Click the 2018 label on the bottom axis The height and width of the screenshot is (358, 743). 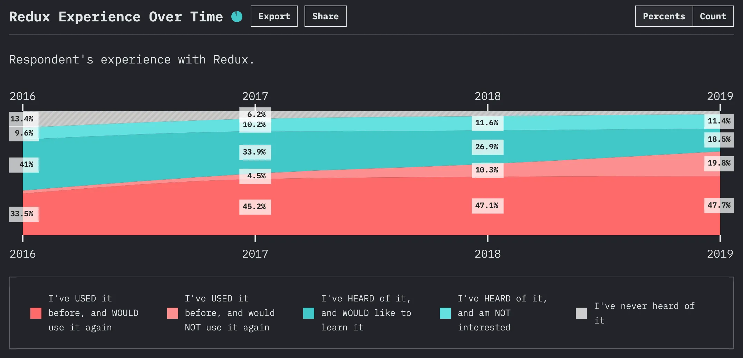[488, 254]
